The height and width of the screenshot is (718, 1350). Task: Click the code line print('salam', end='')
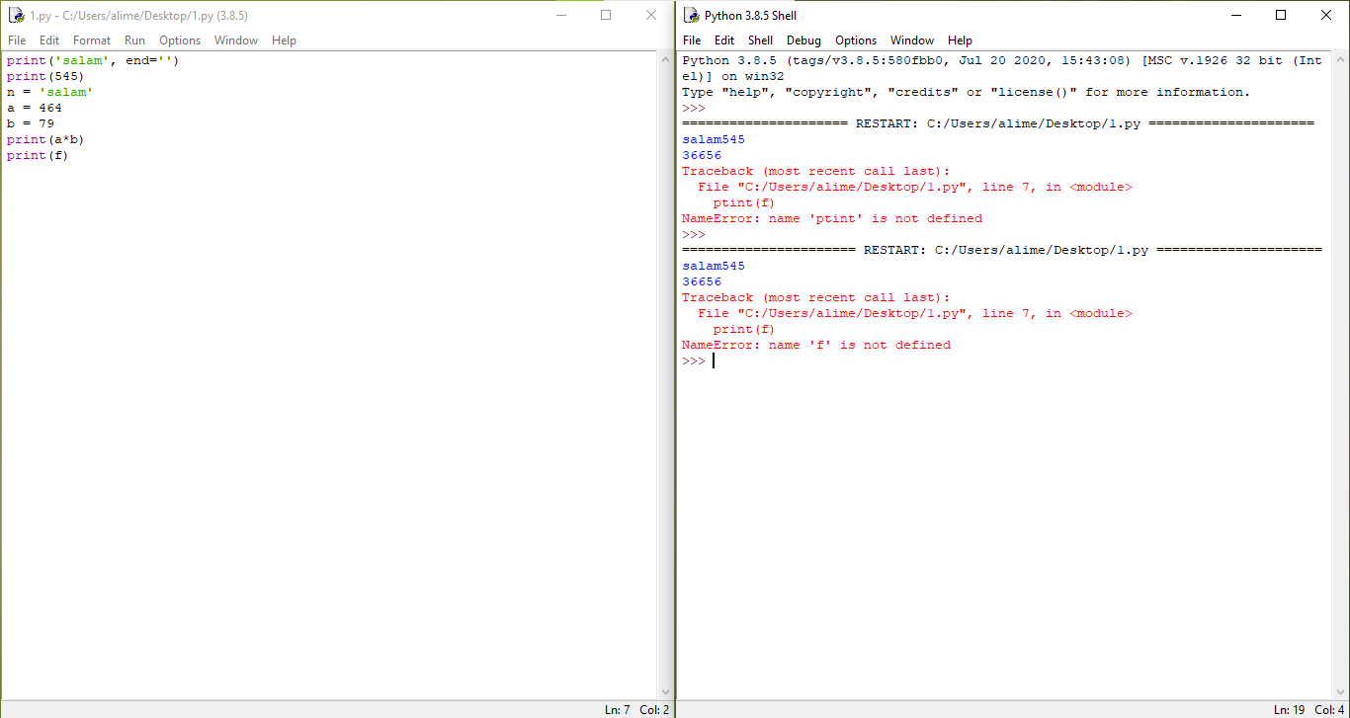click(93, 60)
